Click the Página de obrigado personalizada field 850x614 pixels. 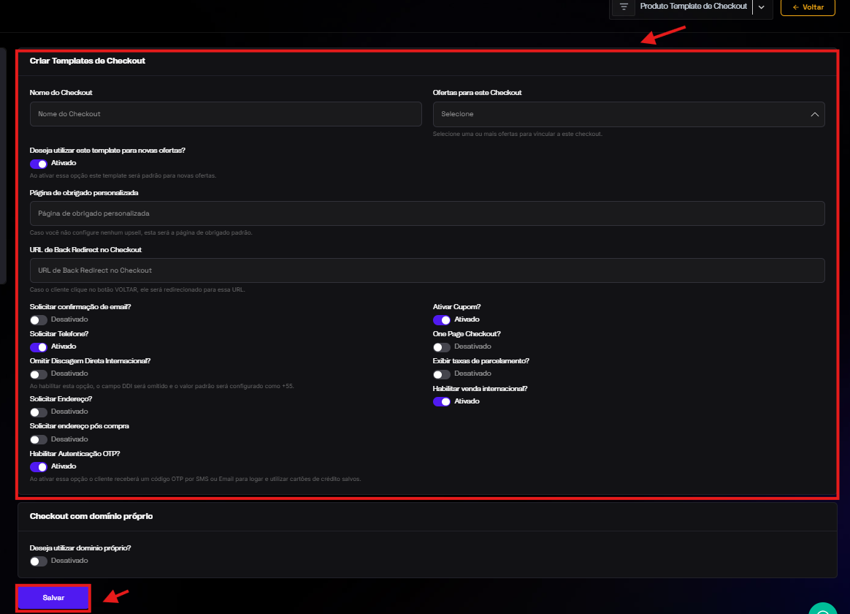pos(427,213)
